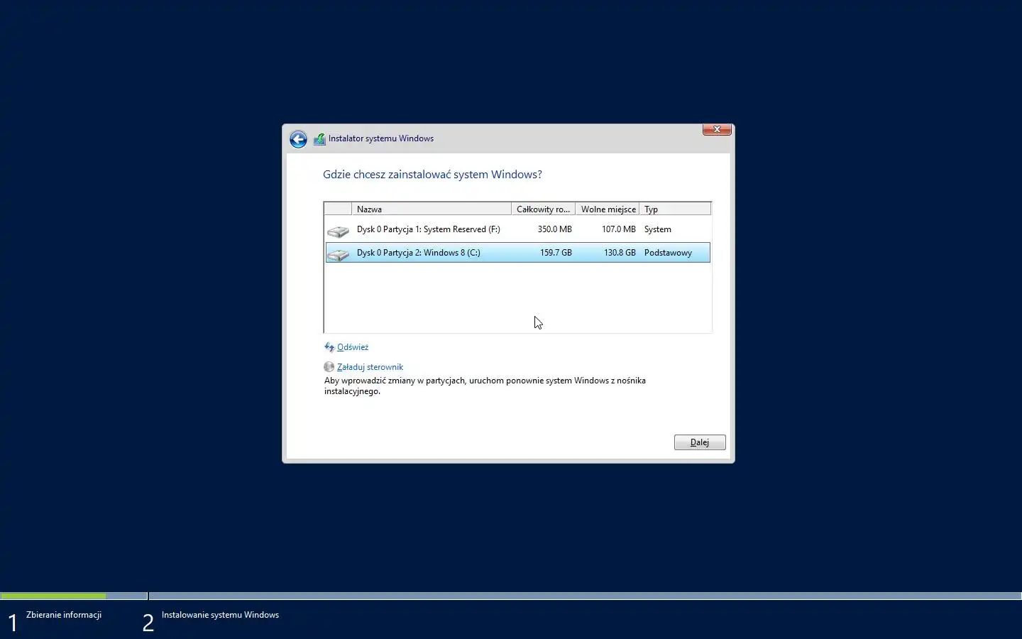Open the Załaduj sterownik link
Viewport: 1022px width, 639px height.
[x=370, y=367]
